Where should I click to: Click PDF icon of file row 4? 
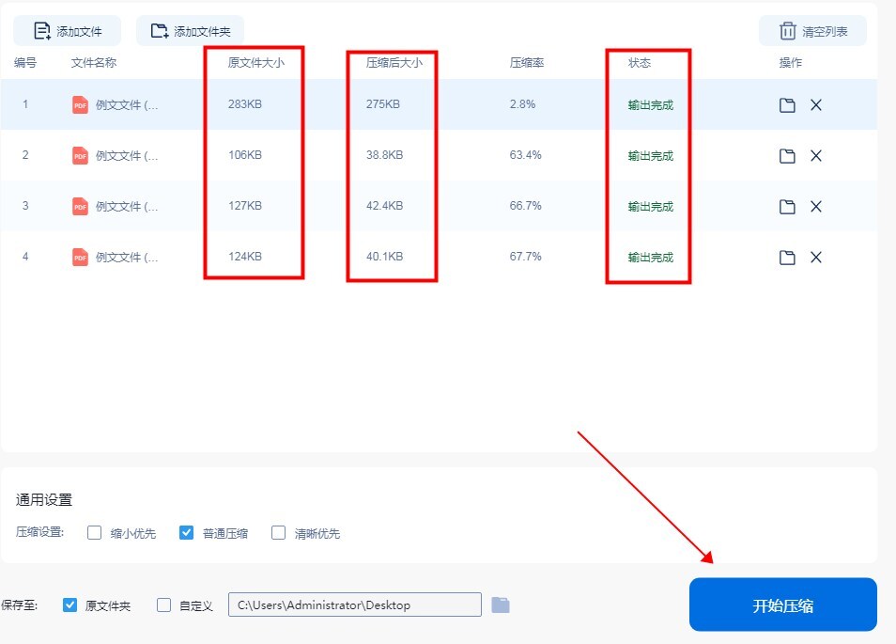tap(80, 258)
